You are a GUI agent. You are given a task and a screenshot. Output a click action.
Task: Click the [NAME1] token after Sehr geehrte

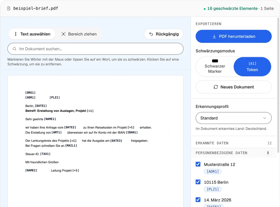pos(50,119)
